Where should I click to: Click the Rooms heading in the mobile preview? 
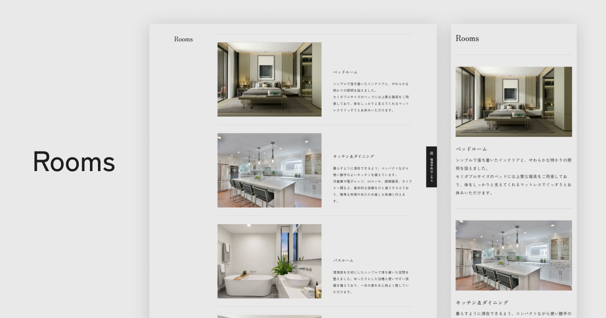(467, 38)
